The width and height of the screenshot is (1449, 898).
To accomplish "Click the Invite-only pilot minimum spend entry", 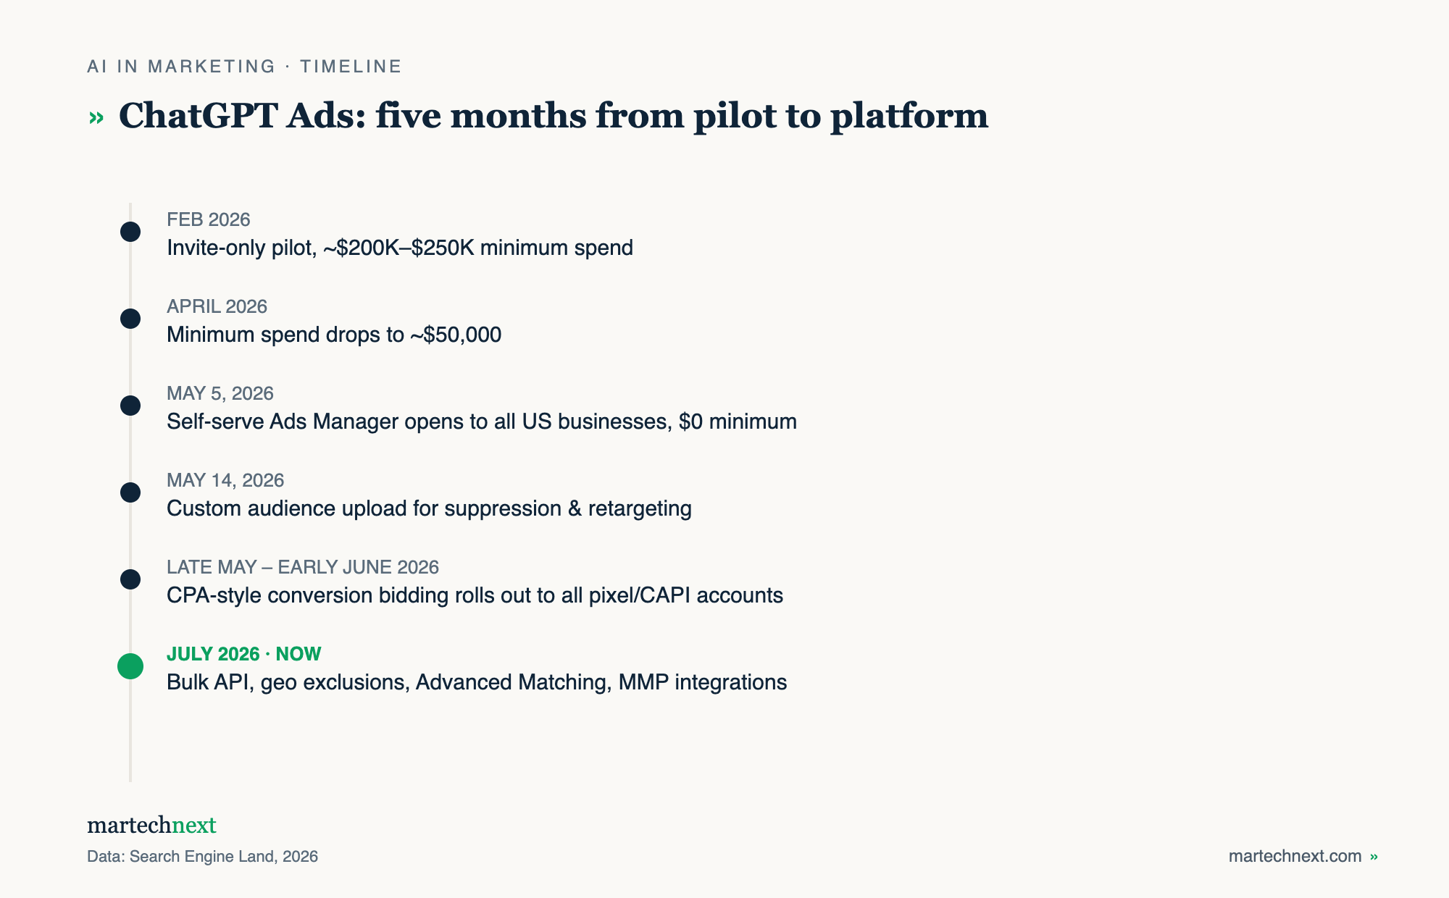I will [400, 248].
